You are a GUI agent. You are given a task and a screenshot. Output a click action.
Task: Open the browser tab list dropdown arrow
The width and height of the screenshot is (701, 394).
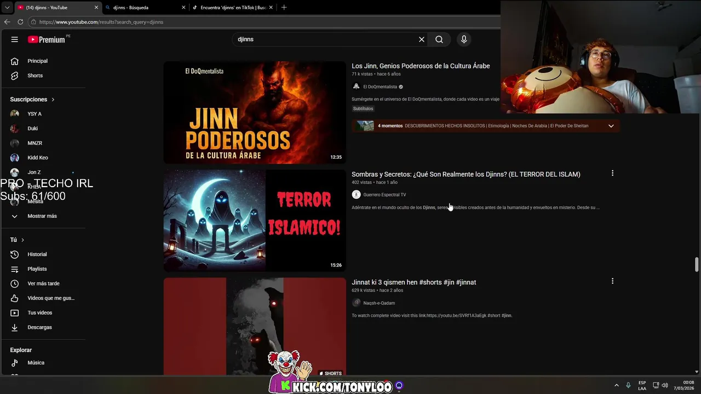coord(7,8)
